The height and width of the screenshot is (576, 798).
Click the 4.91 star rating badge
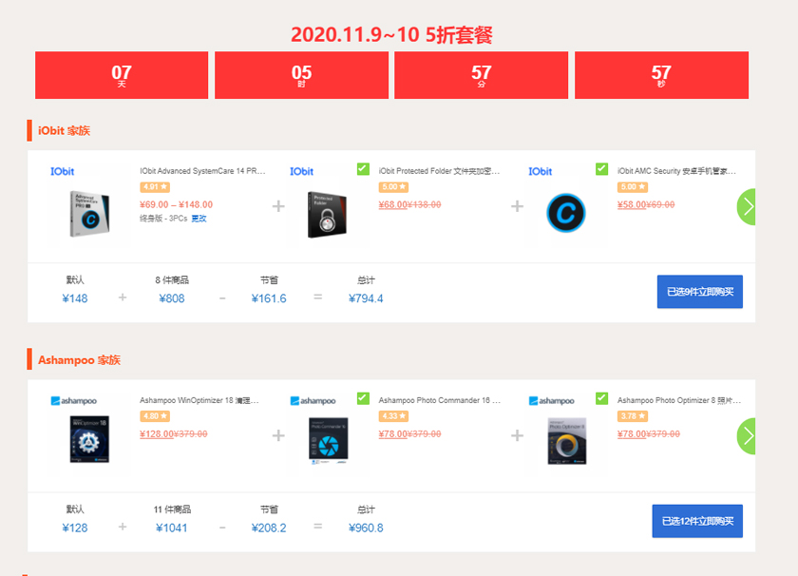point(154,187)
